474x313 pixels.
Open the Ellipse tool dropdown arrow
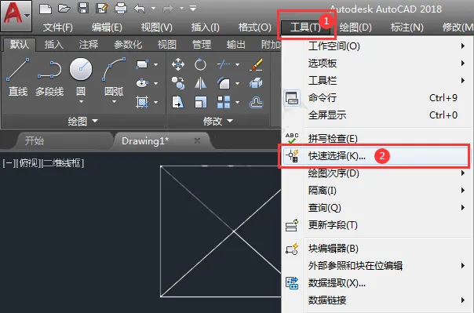155,83
